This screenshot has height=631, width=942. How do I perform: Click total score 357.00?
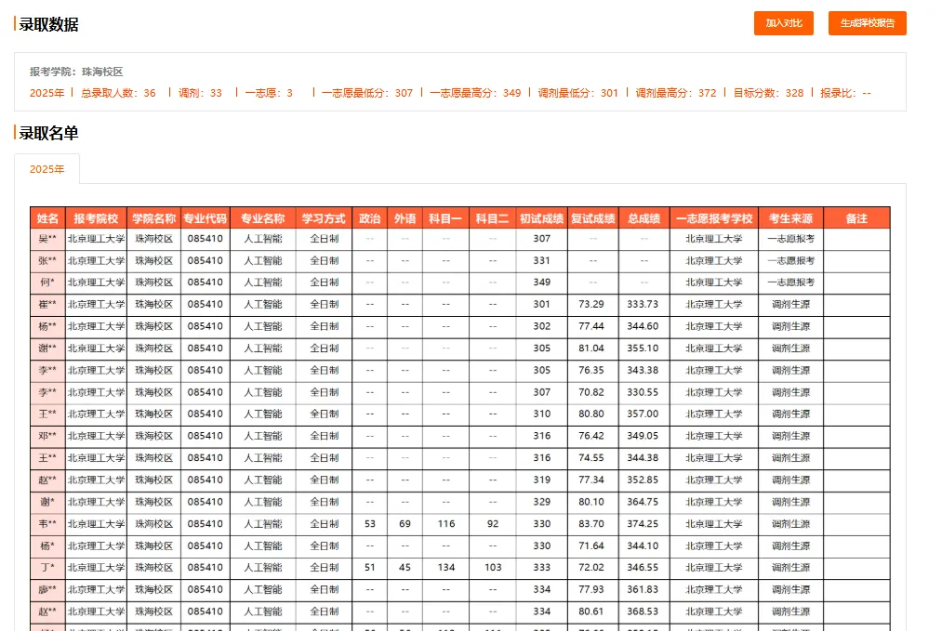point(643,414)
